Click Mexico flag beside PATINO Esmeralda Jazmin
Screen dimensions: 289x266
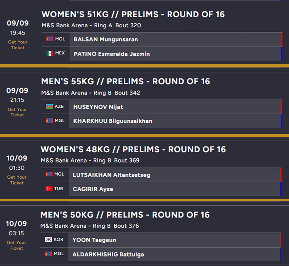click(x=50, y=53)
